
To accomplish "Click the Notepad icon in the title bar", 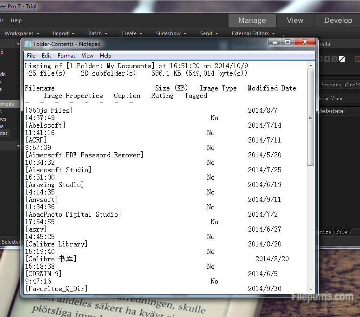I will 28,44.
